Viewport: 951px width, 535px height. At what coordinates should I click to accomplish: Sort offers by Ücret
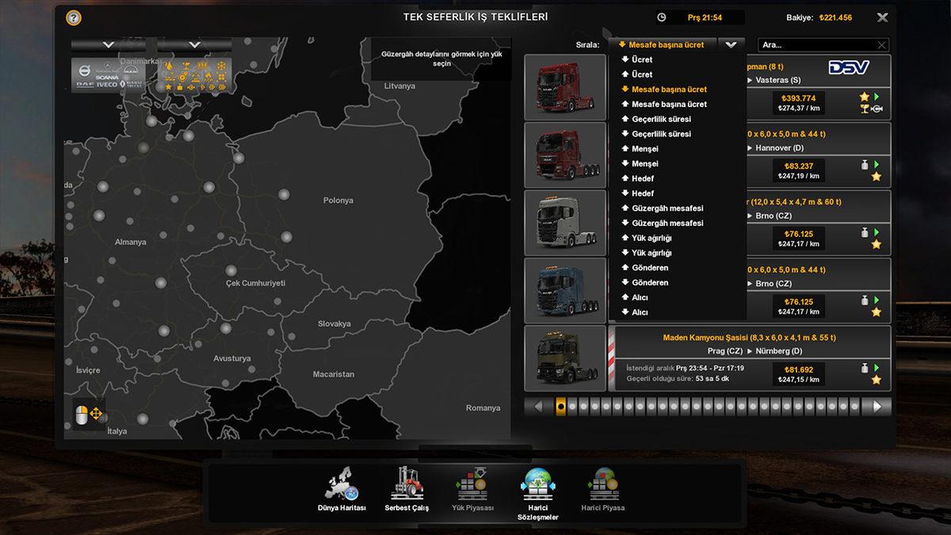click(x=641, y=59)
